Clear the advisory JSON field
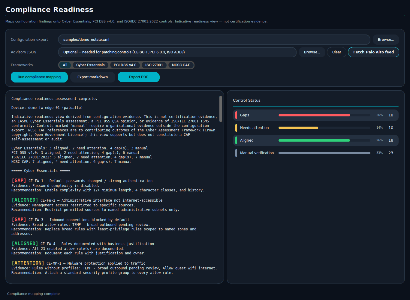This screenshot has height=300, width=410. tap(336, 52)
